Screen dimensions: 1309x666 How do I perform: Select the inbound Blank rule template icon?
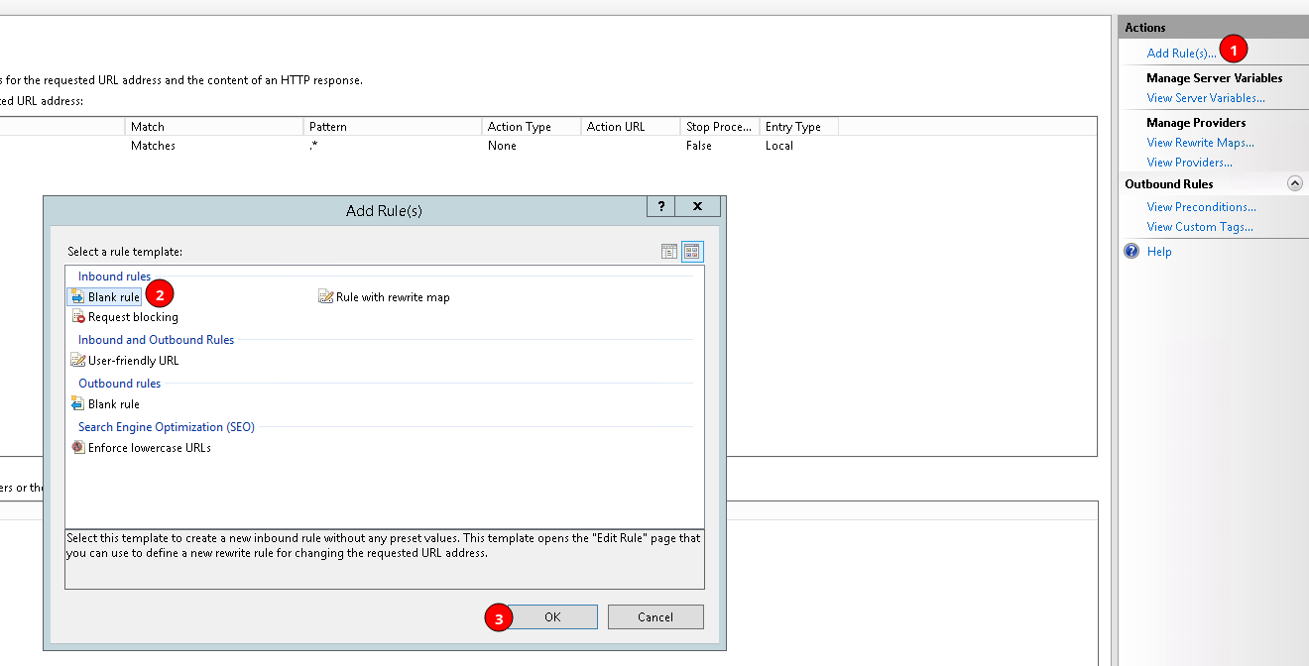[x=76, y=296]
